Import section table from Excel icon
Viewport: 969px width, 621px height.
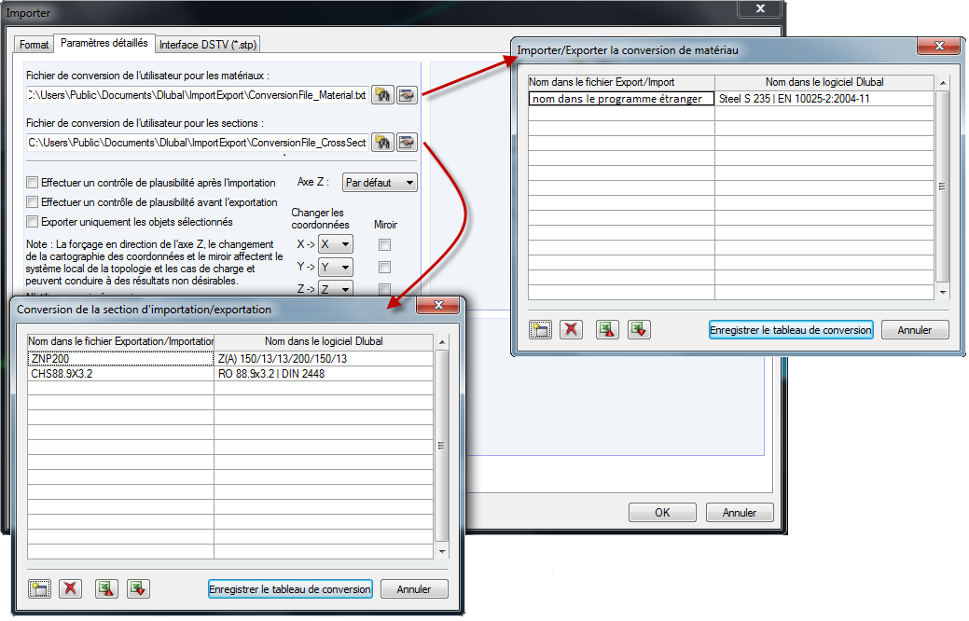pos(138,589)
